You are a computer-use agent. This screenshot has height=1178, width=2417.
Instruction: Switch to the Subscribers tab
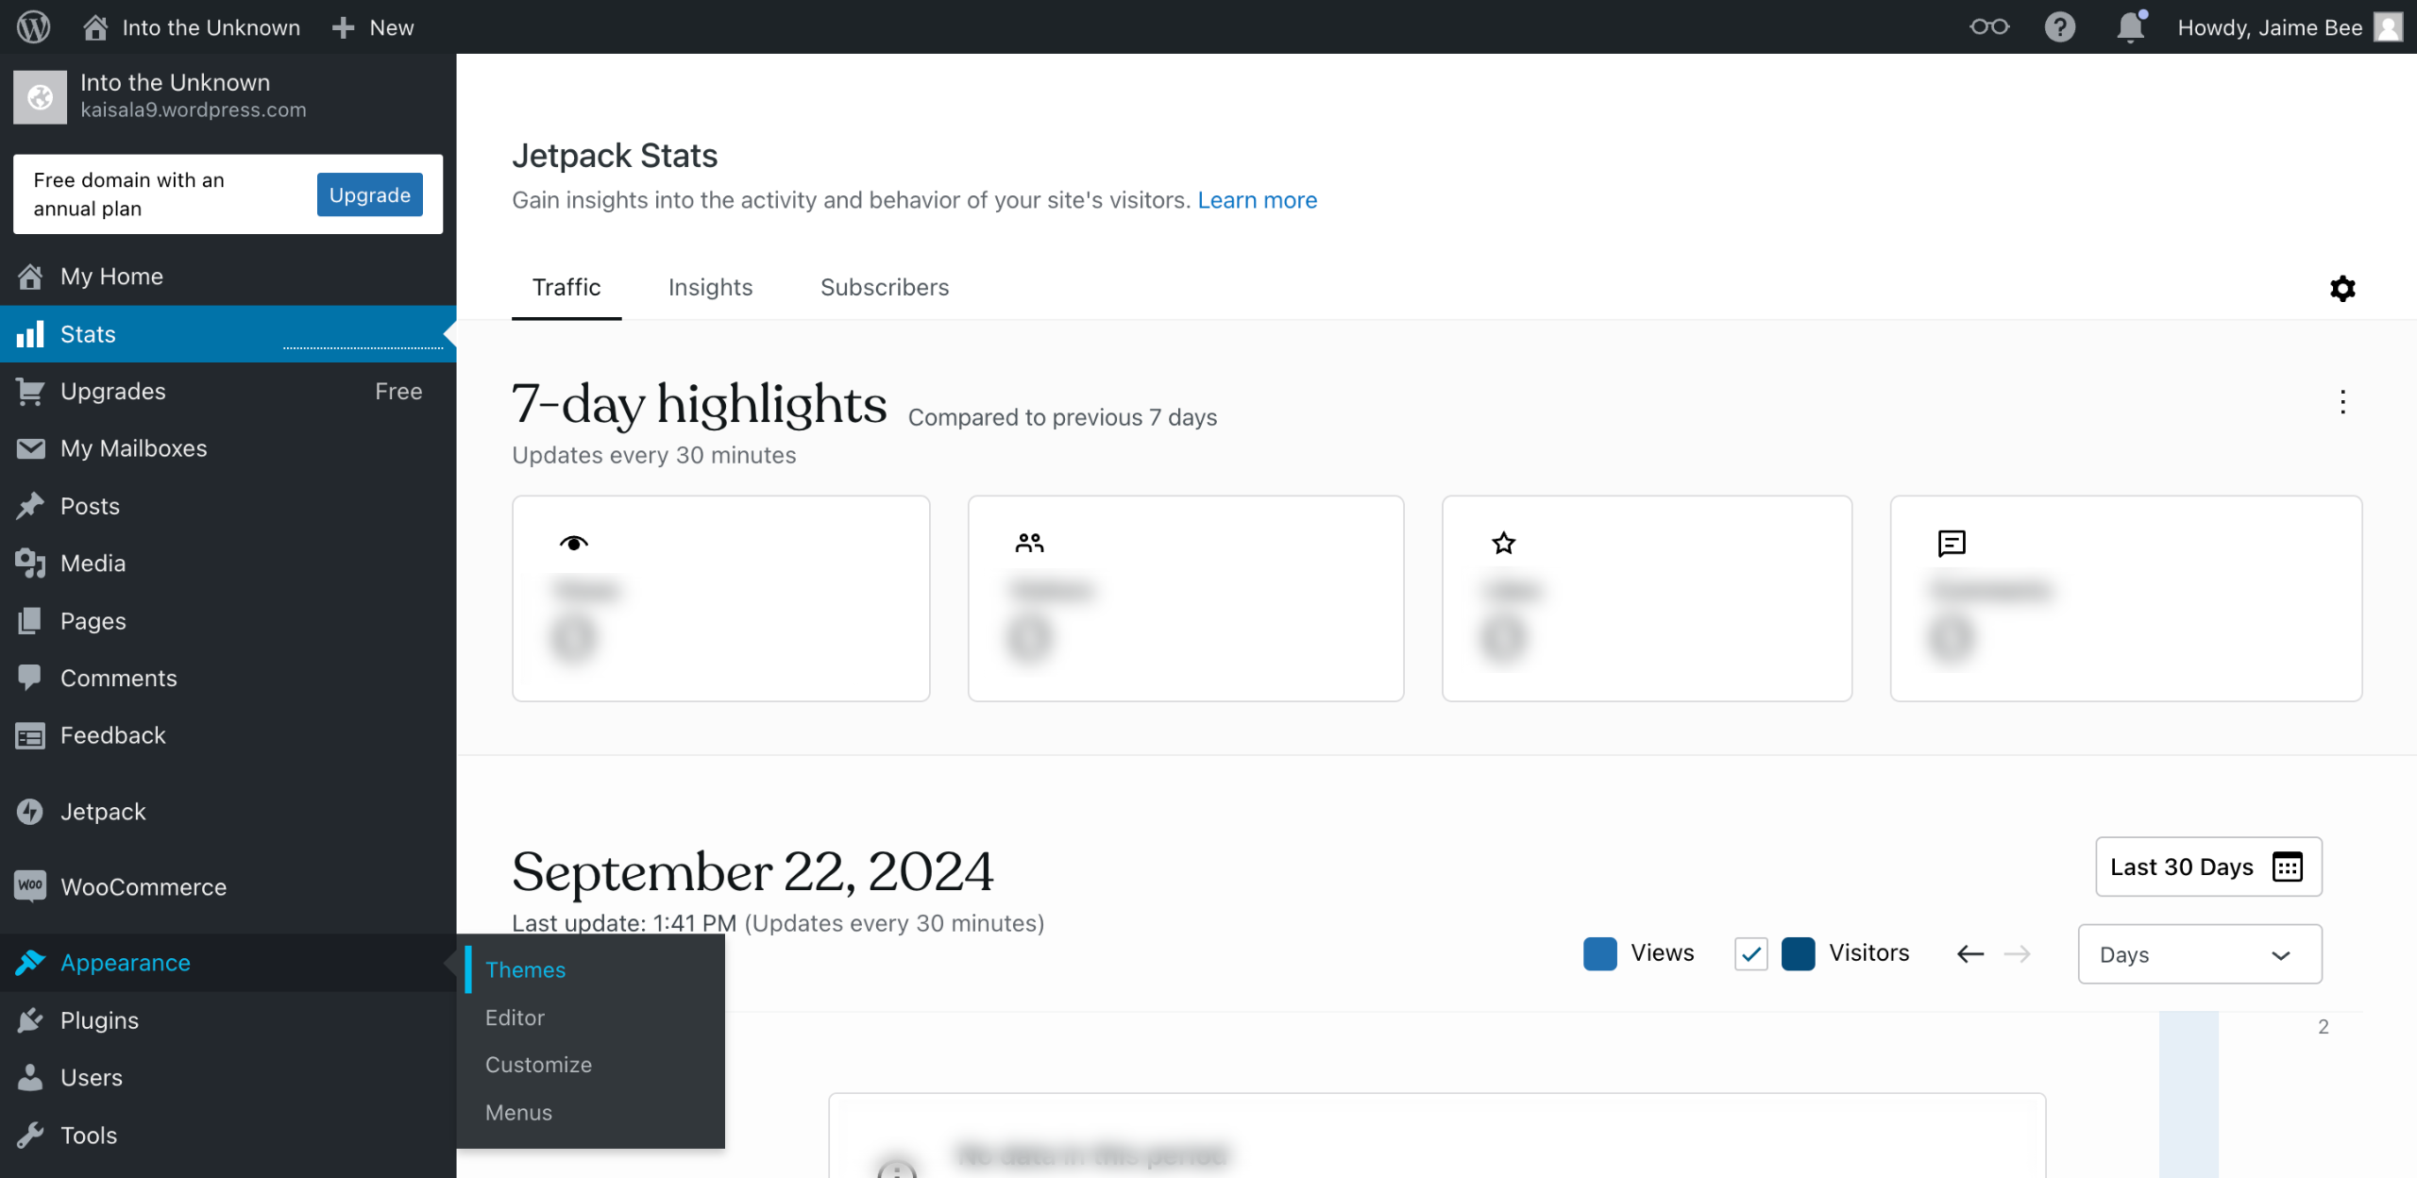click(x=884, y=287)
